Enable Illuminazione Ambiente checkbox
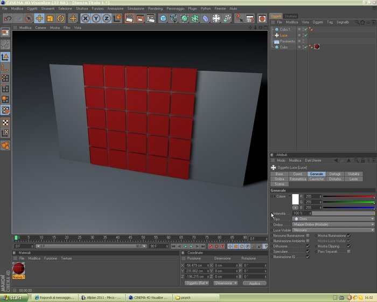The height and width of the screenshot is (302, 377). [308, 241]
